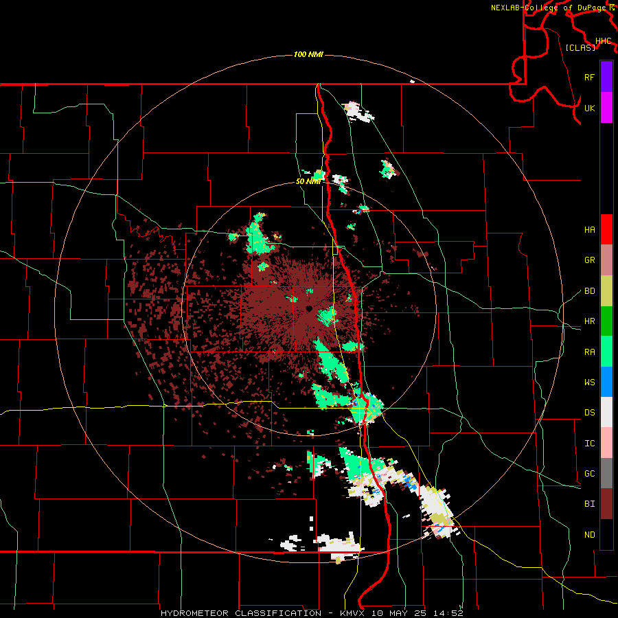Click the UK legend label
618x618 pixels.
click(589, 108)
